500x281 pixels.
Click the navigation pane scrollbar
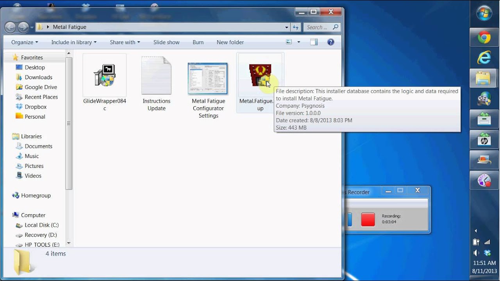pyautogui.click(x=69, y=123)
